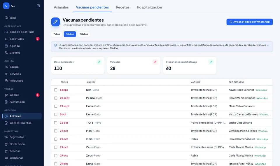Open Clientes people icon
The image size is (280, 166).
[6, 53]
